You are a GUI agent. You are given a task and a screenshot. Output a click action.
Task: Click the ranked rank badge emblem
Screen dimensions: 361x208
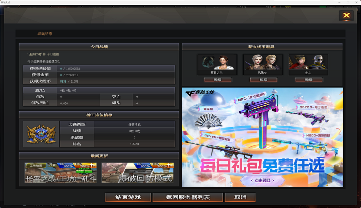(41, 134)
